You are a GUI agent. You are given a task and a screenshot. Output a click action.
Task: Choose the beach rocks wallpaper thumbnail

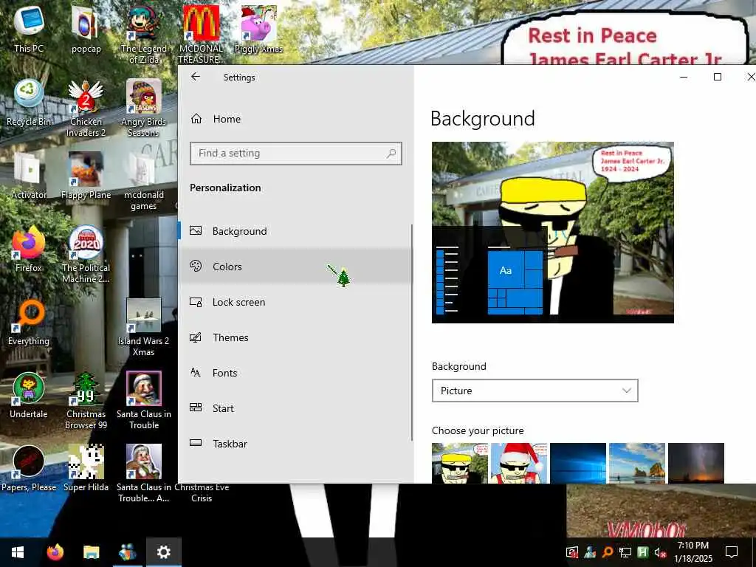point(637,463)
